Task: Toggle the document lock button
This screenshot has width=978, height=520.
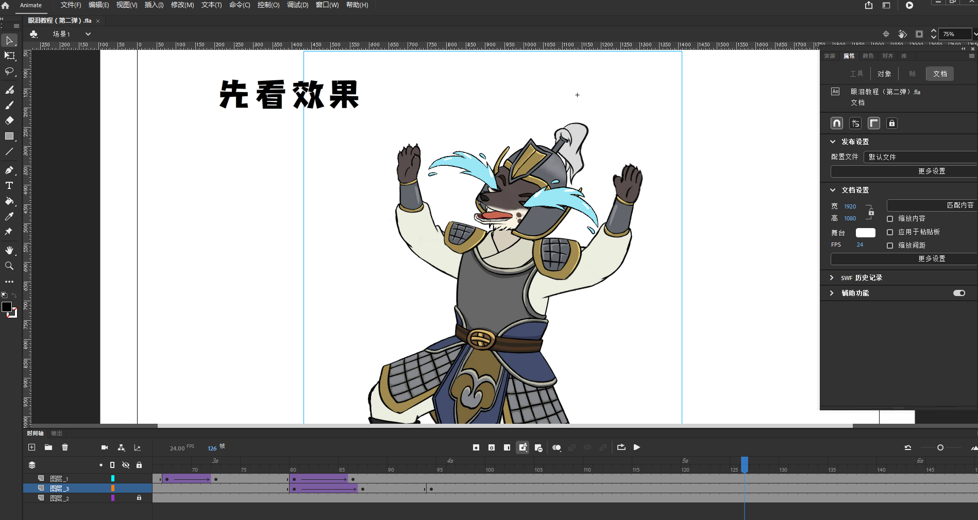Action: tap(892, 123)
